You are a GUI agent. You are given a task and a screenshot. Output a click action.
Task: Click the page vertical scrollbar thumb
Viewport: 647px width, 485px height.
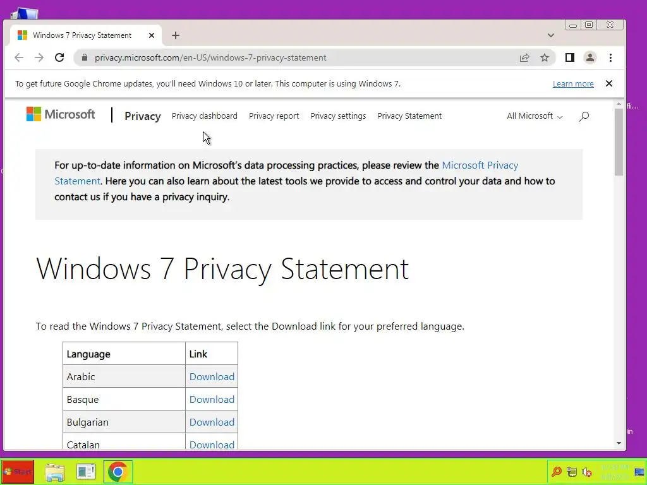point(618,142)
